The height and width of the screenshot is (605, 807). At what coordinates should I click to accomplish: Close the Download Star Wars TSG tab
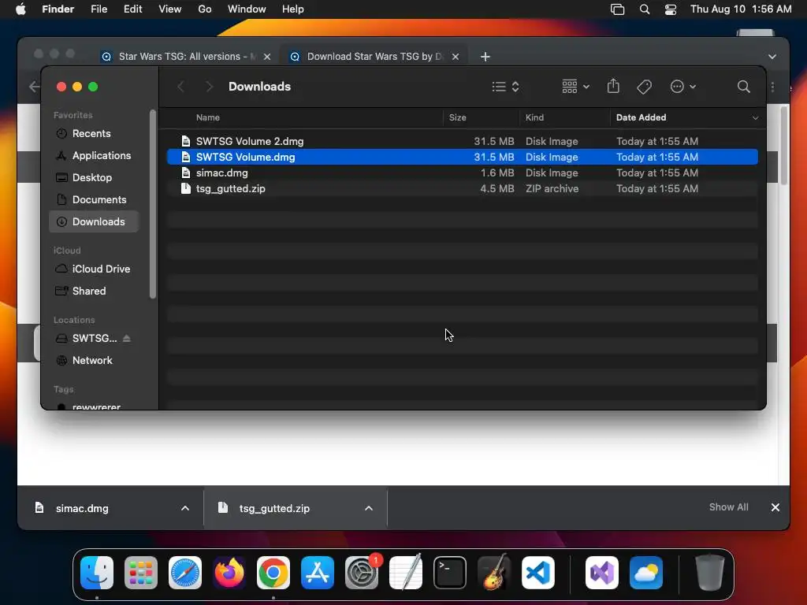coord(455,57)
